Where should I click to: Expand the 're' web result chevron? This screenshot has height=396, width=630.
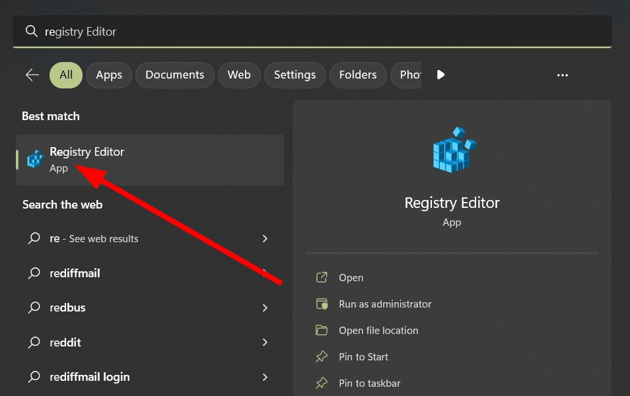coord(265,238)
